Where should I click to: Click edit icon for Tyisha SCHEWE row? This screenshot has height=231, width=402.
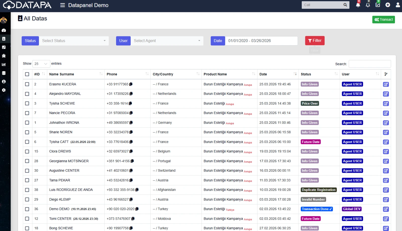click(x=386, y=103)
